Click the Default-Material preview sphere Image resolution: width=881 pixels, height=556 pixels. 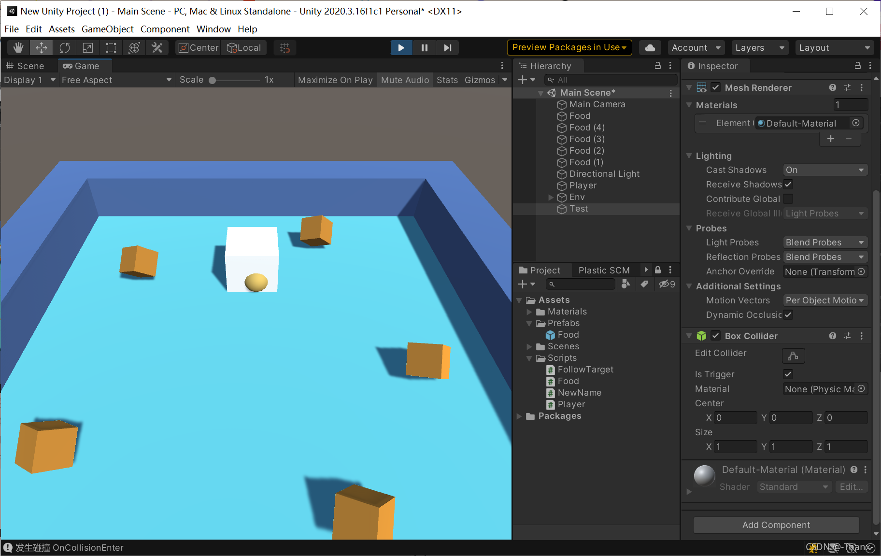pos(704,476)
